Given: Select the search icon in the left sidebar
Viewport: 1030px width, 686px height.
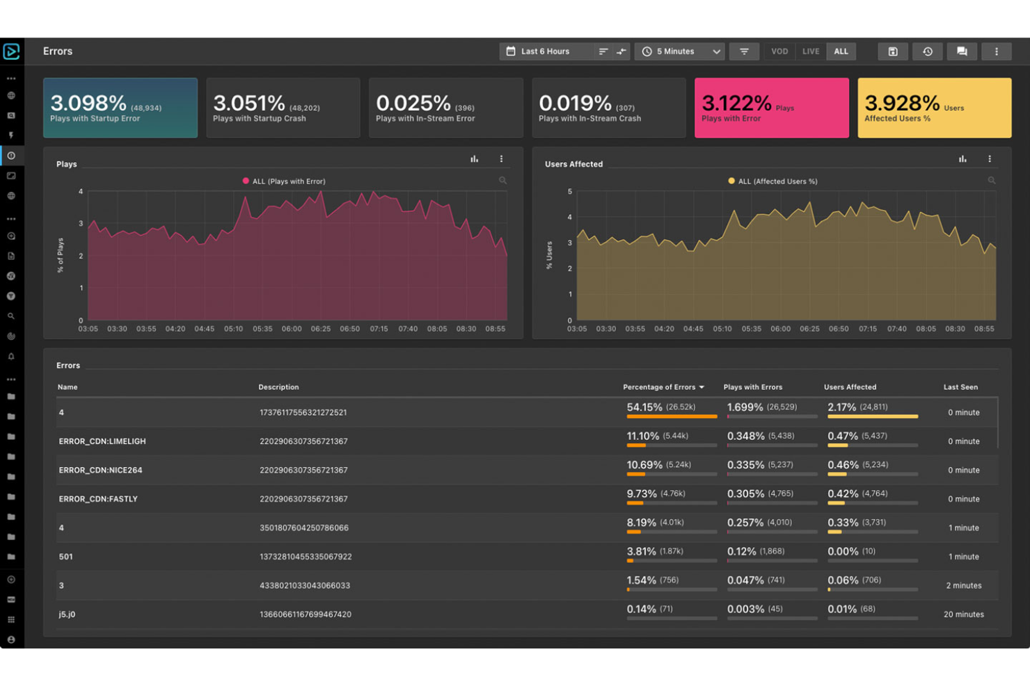Looking at the screenshot, I should coord(11,316).
